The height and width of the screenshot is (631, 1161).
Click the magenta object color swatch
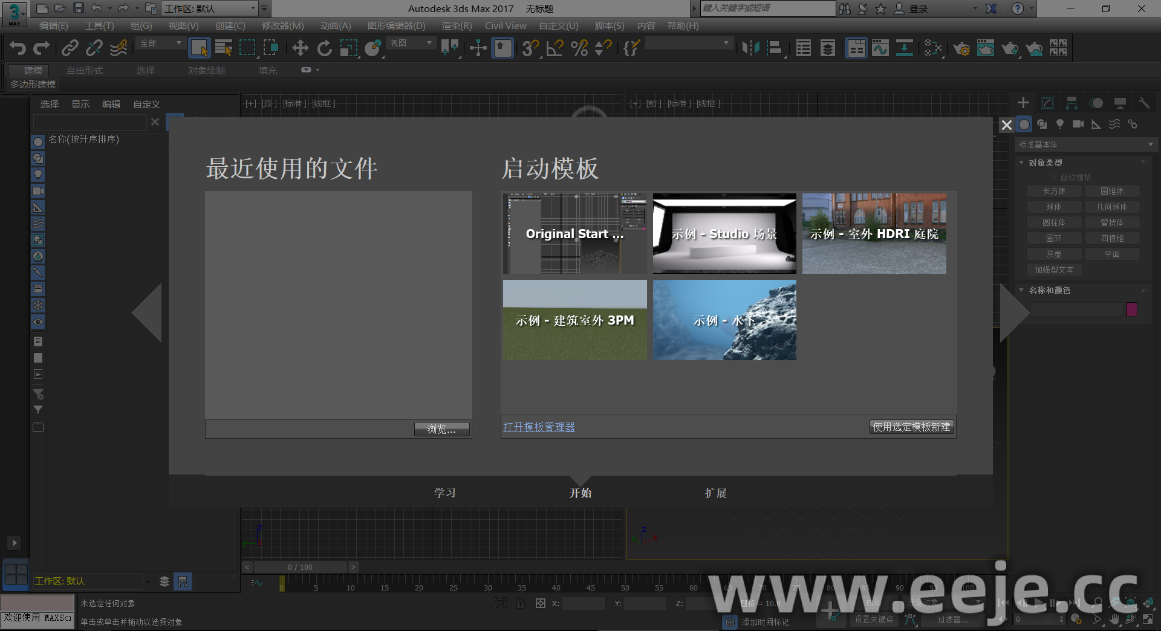[x=1131, y=309]
